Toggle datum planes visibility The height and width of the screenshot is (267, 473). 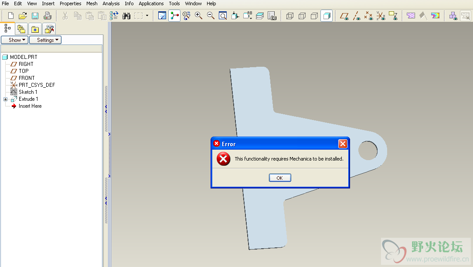pyautogui.click(x=344, y=16)
